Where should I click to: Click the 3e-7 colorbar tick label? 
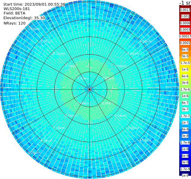click(185, 109)
